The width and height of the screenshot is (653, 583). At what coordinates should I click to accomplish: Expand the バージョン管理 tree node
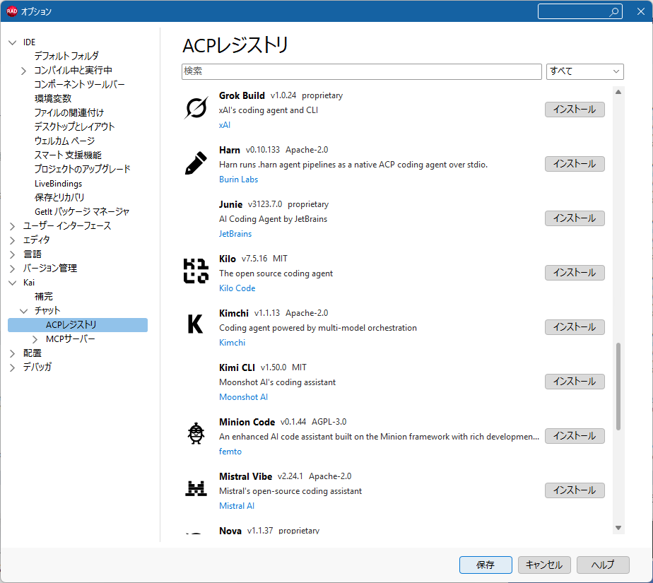(x=13, y=269)
